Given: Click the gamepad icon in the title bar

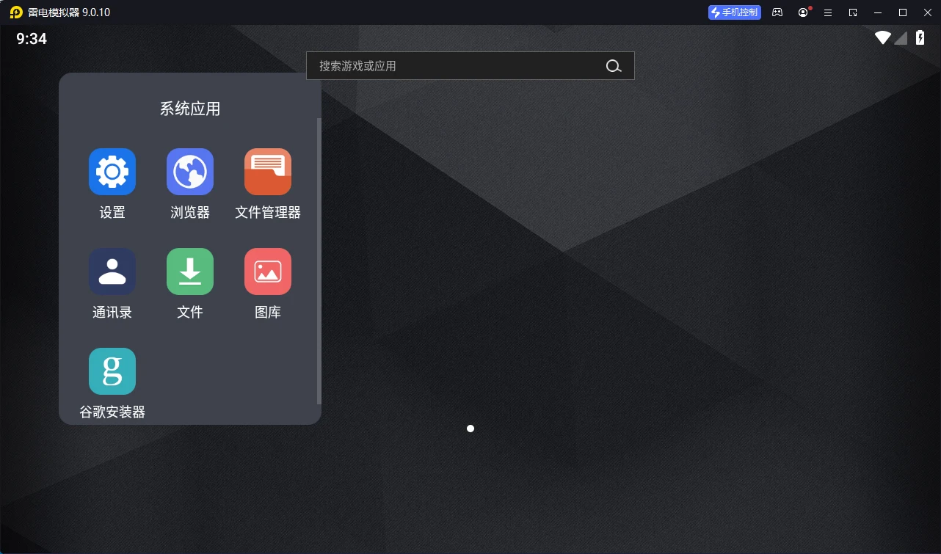Looking at the screenshot, I should pos(777,12).
